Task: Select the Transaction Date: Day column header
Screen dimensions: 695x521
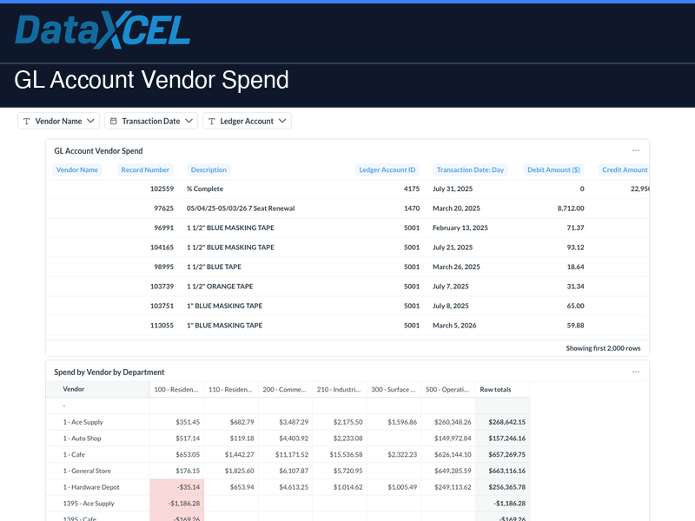Action: tap(470, 169)
